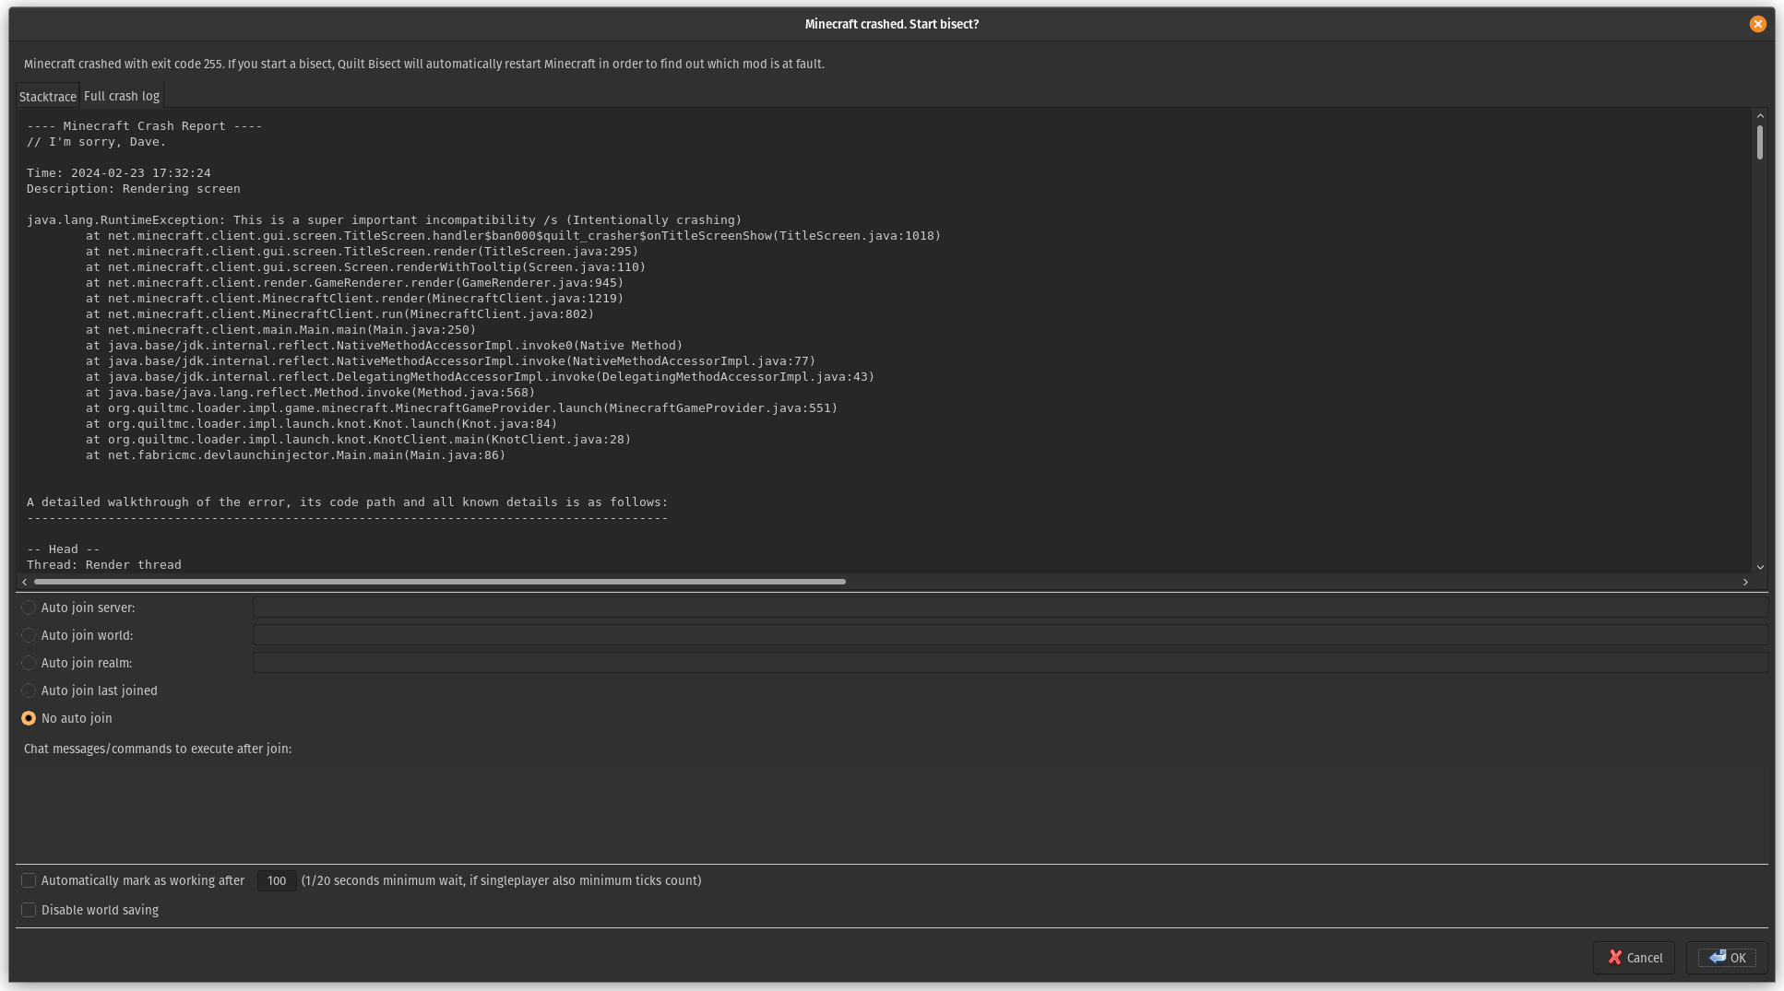
Task: Focus the Auto join world text field
Action: click(x=1010, y=635)
